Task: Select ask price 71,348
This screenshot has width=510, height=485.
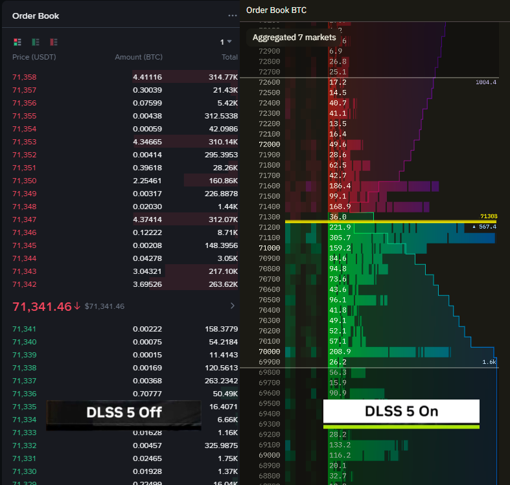Action: point(25,207)
